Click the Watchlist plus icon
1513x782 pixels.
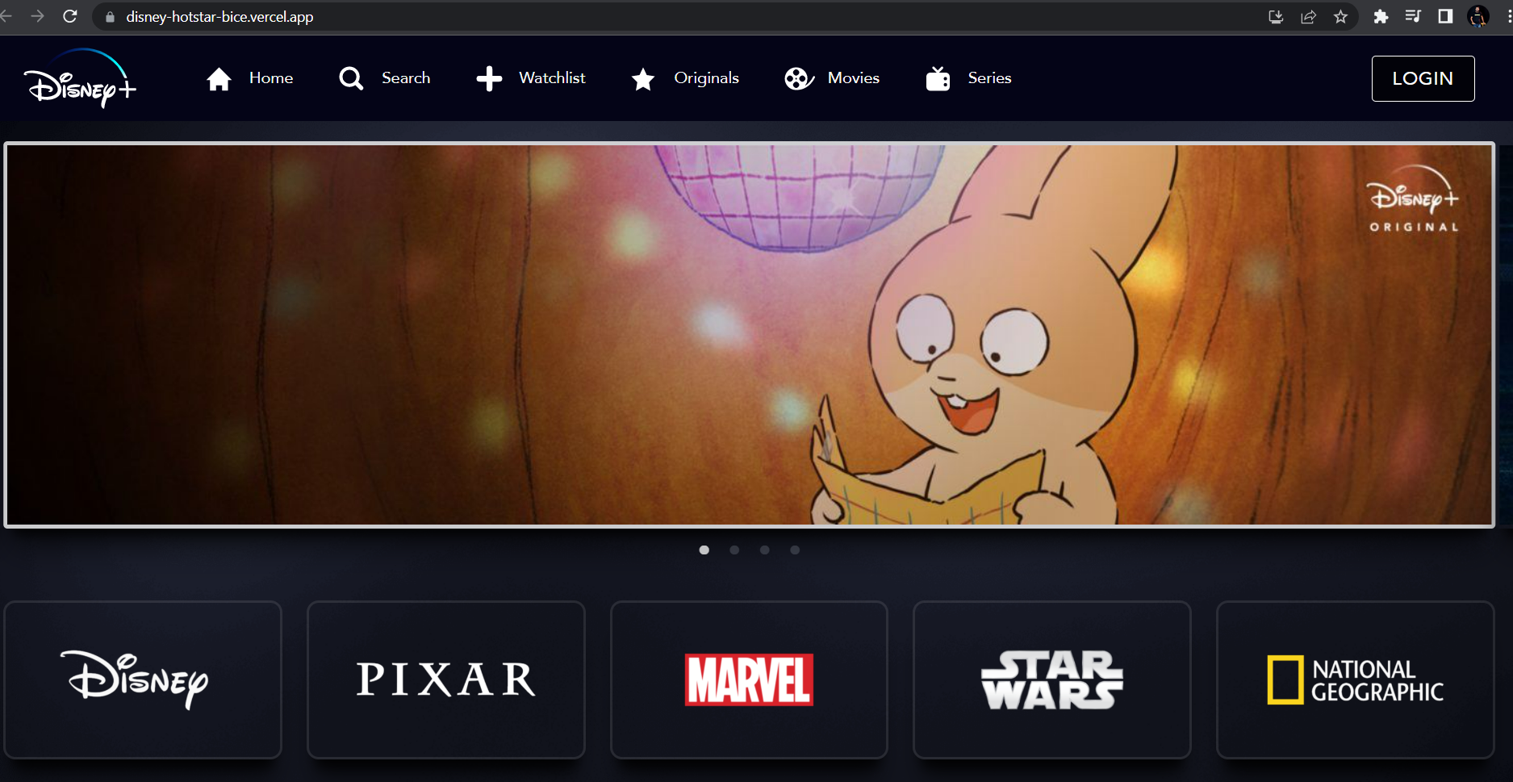point(488,77)
